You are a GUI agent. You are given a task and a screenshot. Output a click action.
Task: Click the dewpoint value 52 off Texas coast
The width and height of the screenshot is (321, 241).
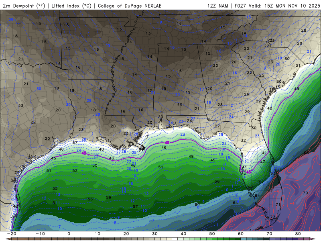point(75,170)
